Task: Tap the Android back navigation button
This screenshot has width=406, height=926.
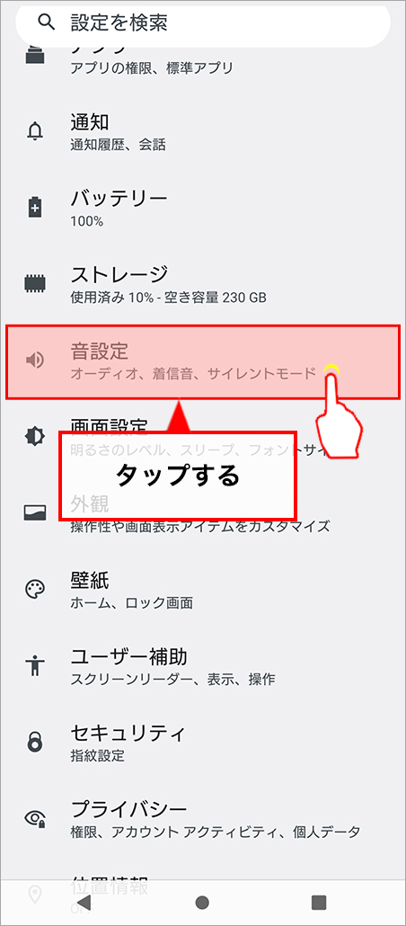Action: tap(84, 902)
